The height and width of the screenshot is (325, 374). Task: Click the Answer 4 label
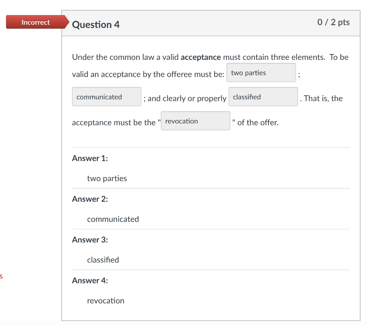(89, 280)
